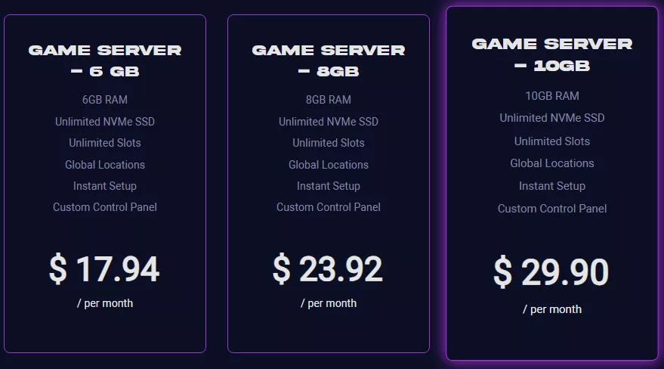
Task: Click per month label under $ 17.94
Action: 105,303
